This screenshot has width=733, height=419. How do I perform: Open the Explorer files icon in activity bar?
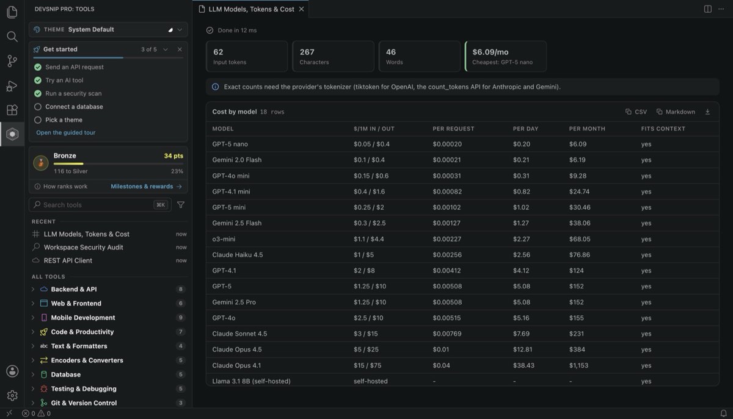pos(12,12)
